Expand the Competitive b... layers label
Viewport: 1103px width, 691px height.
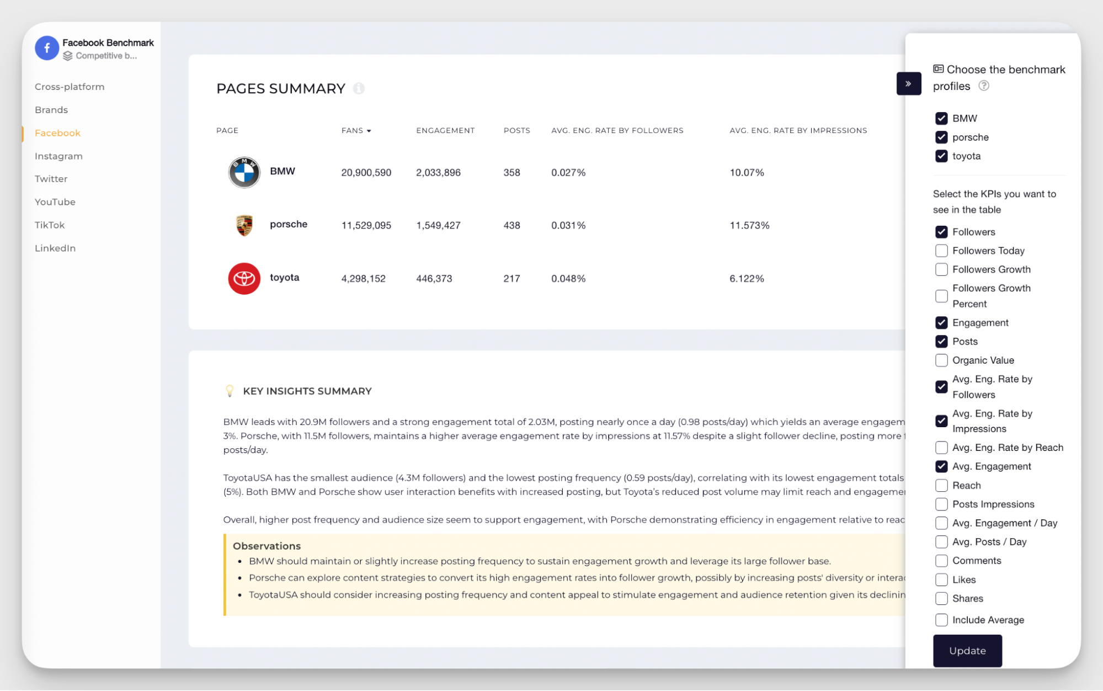pos(106,55)
